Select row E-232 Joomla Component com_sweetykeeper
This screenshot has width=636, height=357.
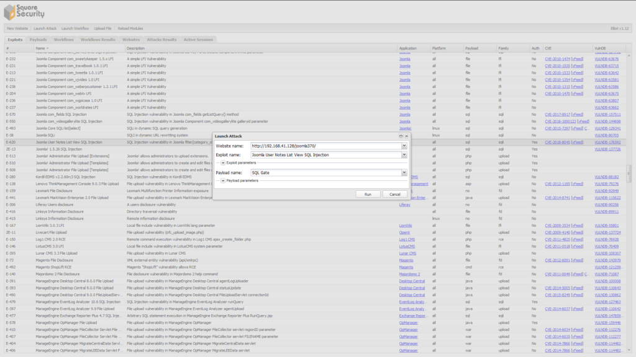point(315,59)
